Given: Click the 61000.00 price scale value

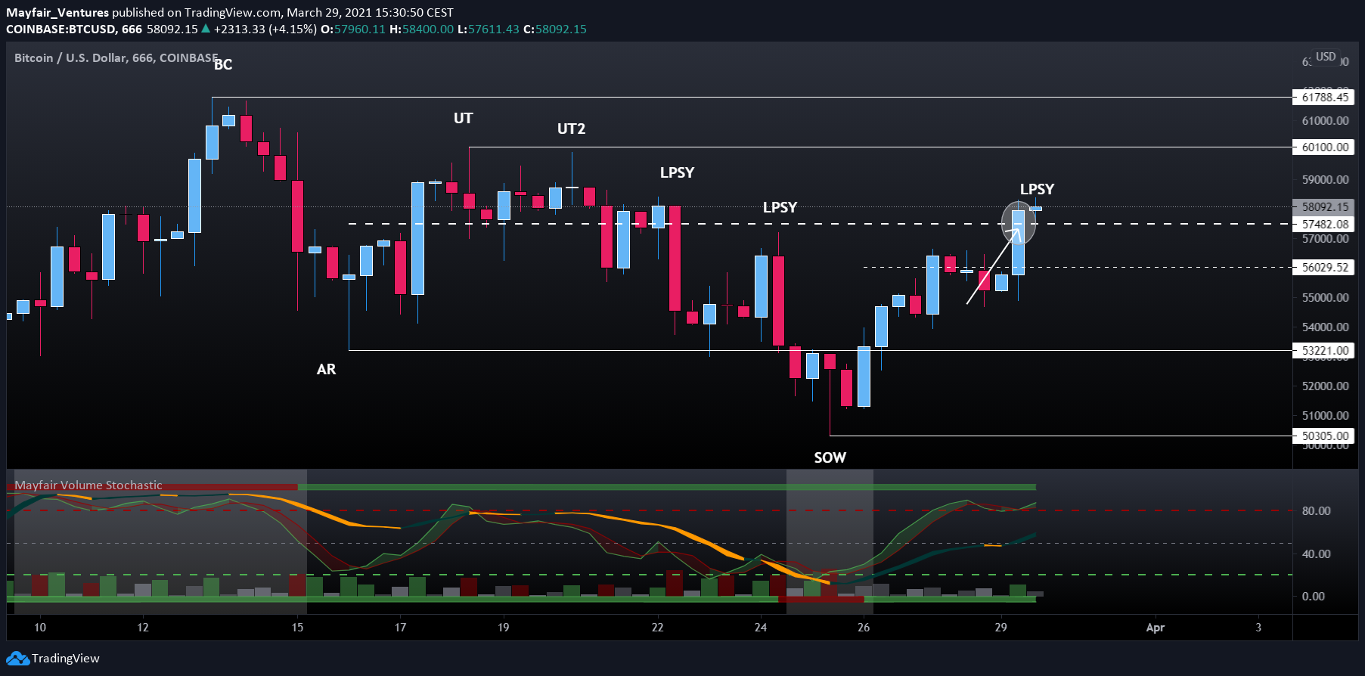Looking at the screenshot, I should [x=1325, y=120].
